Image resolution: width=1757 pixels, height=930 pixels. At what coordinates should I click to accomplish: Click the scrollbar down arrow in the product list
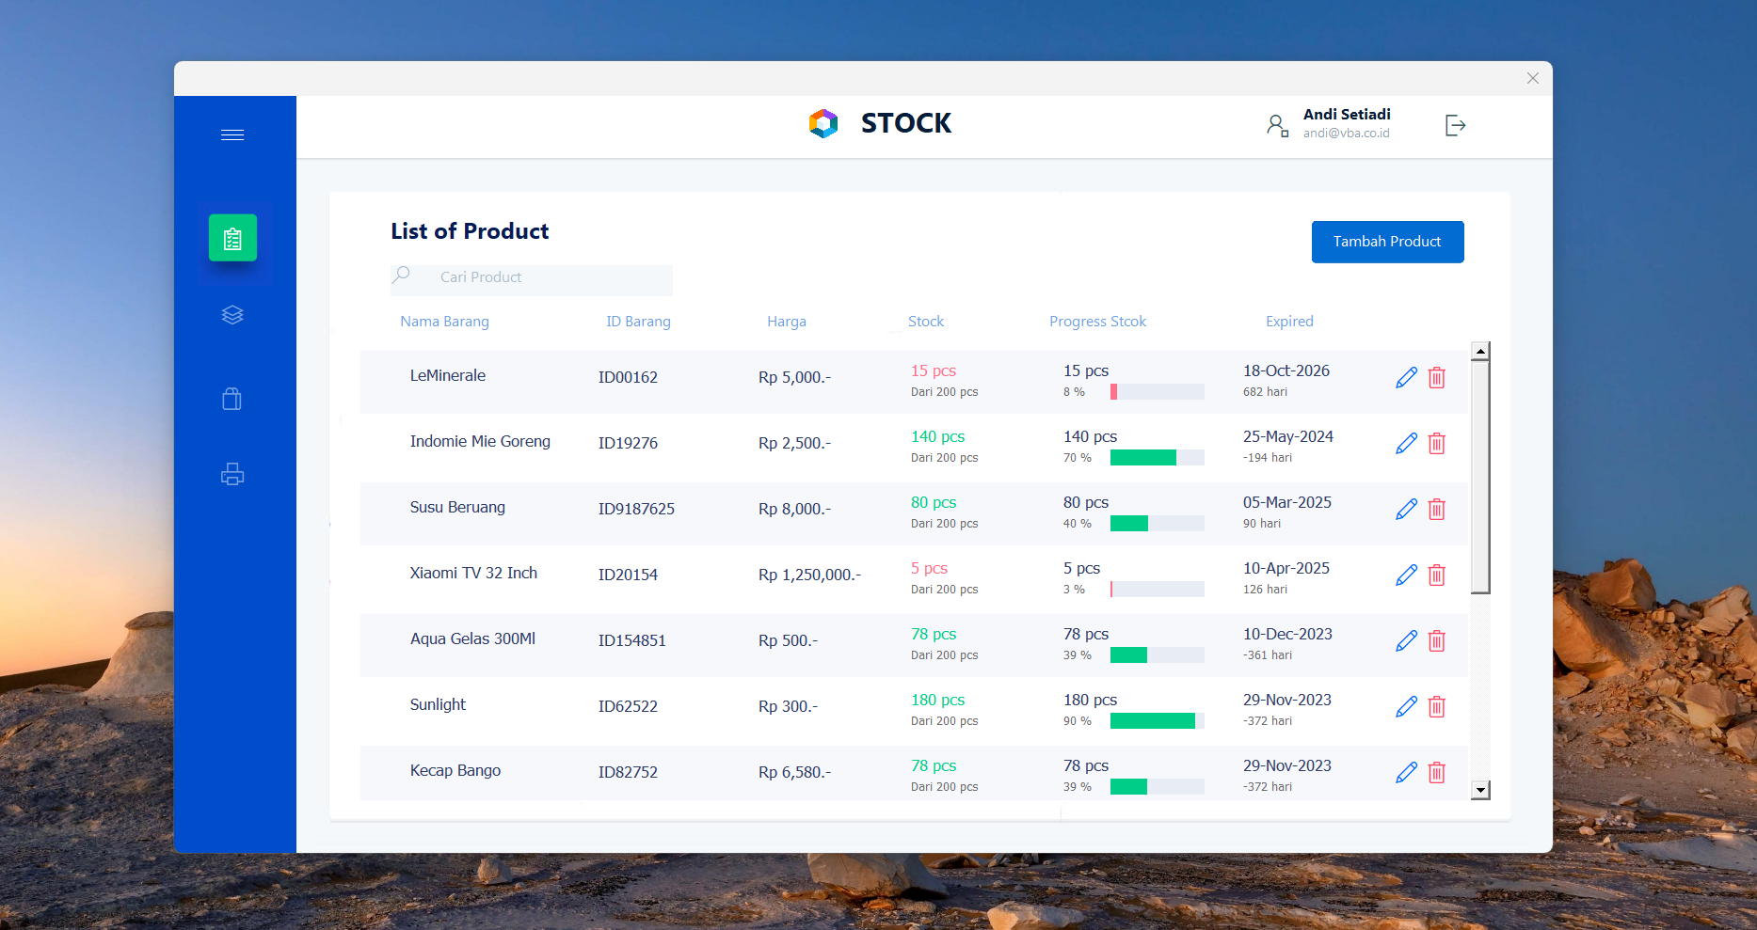1480,790
